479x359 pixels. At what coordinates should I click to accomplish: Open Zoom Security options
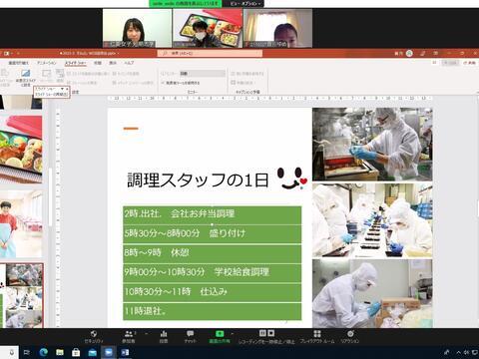(94, 336)
